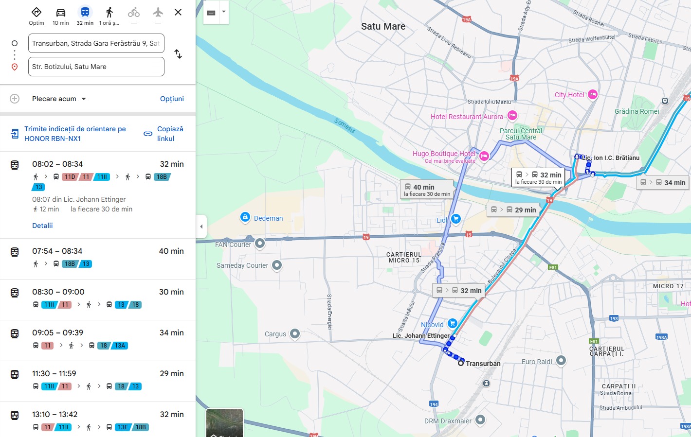Click the Str. Botizului destination input field

tap(96, 67)
